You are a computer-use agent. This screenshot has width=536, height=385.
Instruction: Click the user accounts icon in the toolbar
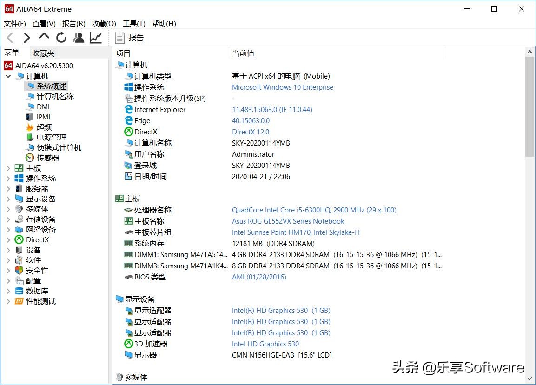click(x=78, y=38)
